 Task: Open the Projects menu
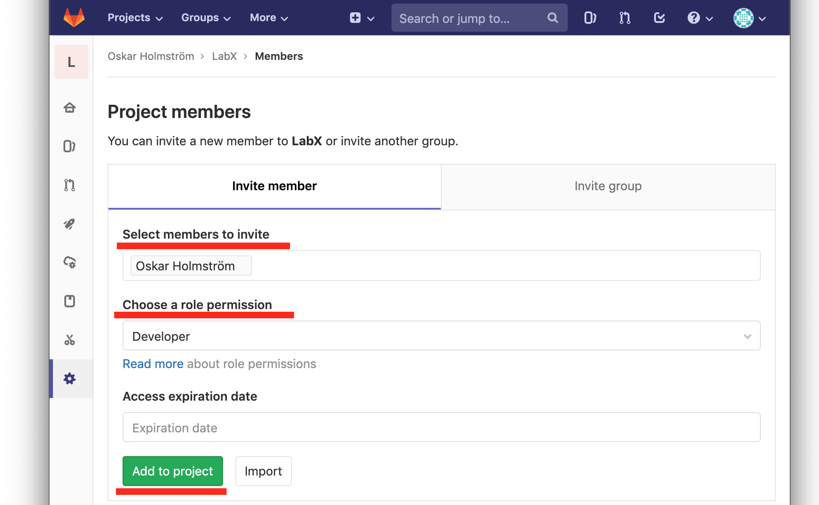click(135, 18)
